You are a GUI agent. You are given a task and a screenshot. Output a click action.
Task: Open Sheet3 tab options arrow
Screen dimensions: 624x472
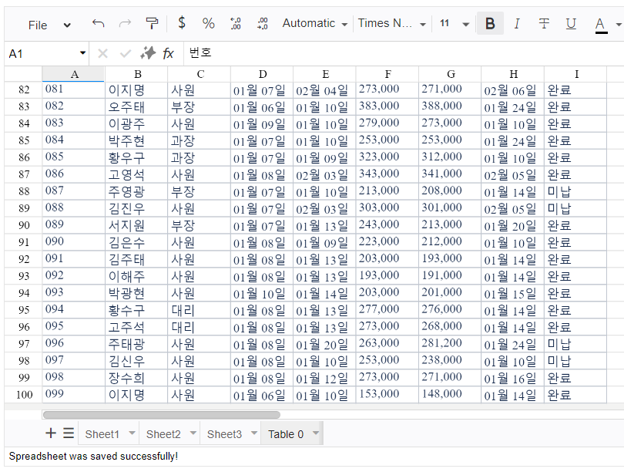pos(254,433)
